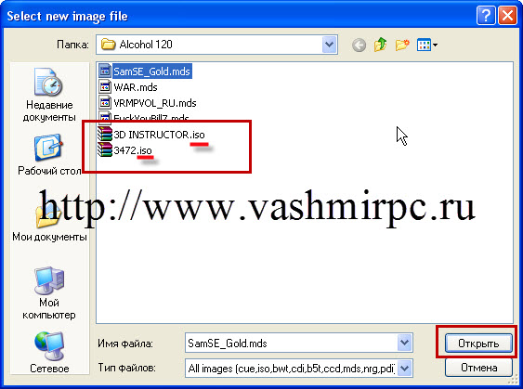
Task: Open Сетевое network places shortcut
Action: coord(49,353)
